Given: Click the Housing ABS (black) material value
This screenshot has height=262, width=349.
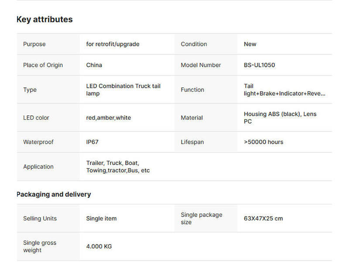Looking at the screenshot, I should [x=280, y=117].
